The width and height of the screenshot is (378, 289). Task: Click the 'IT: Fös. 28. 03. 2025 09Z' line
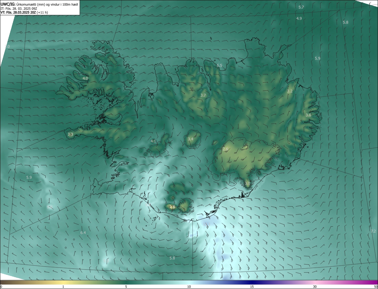coord(19,9)
